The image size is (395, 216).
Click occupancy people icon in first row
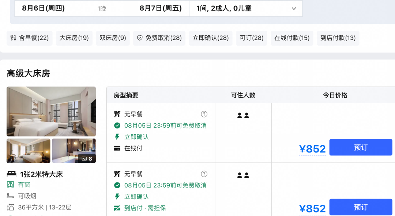click(243, 115)
